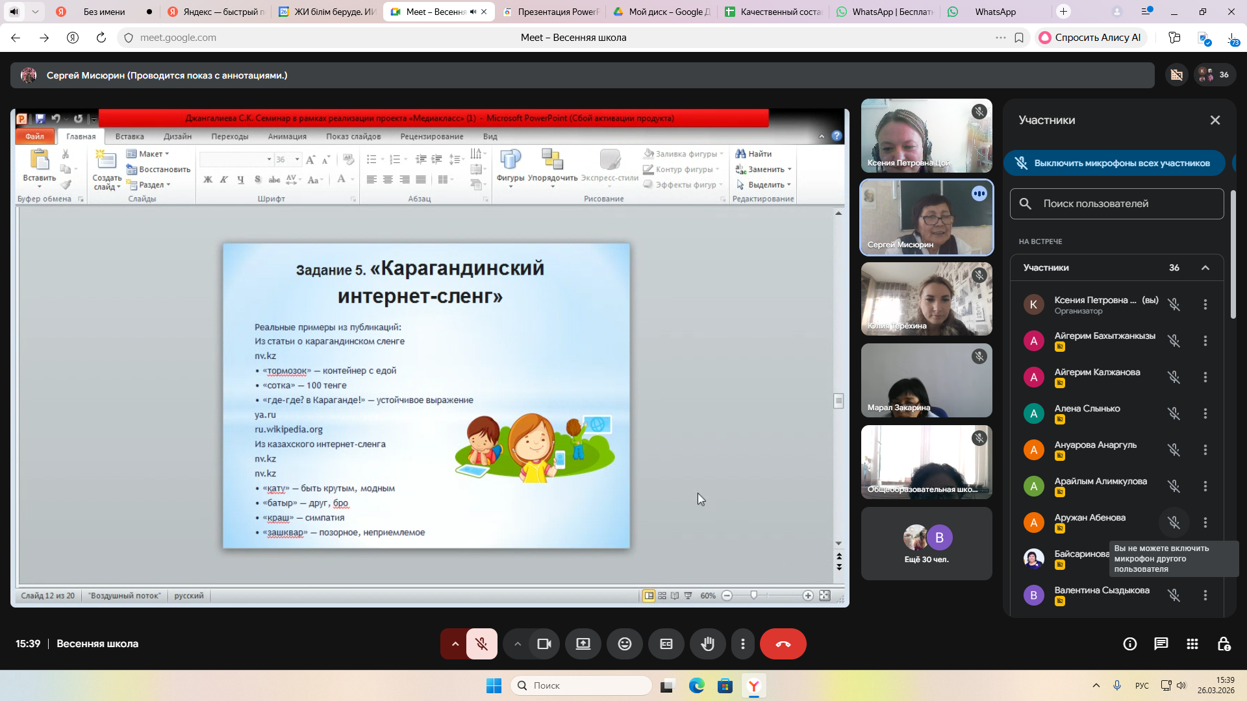This screenshot has height=701, width=1247.
Task: Open the host controls lock icon
Action: (x=1224, y=644)
